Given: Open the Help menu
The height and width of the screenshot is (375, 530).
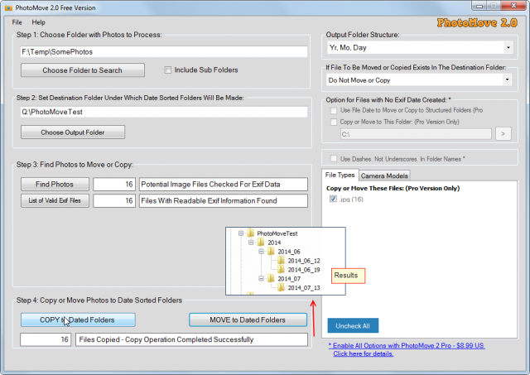Looking at the screenshot, I should 38,22.
